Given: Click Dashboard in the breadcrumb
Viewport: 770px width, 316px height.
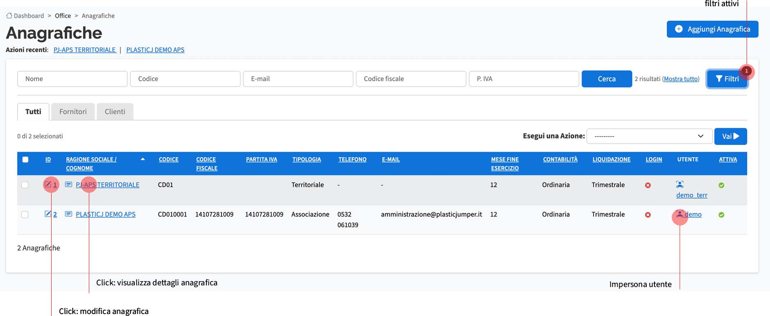Looking at the screenshot, I should 29,16.
